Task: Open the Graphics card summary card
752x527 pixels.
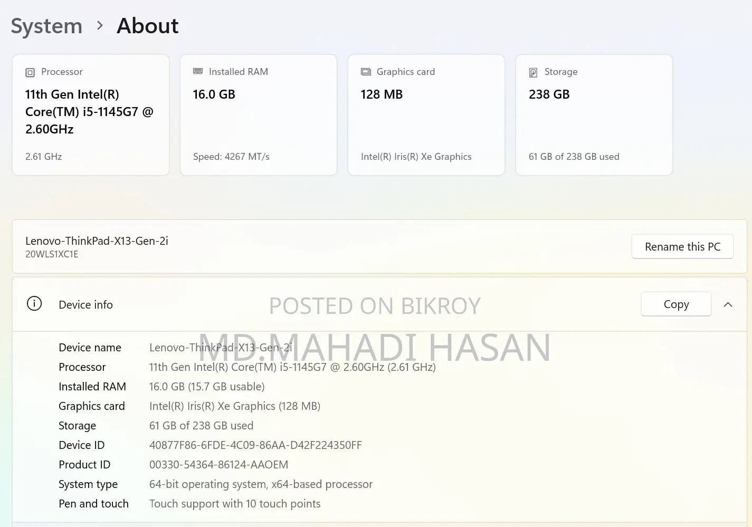Action: coord(426,115)
